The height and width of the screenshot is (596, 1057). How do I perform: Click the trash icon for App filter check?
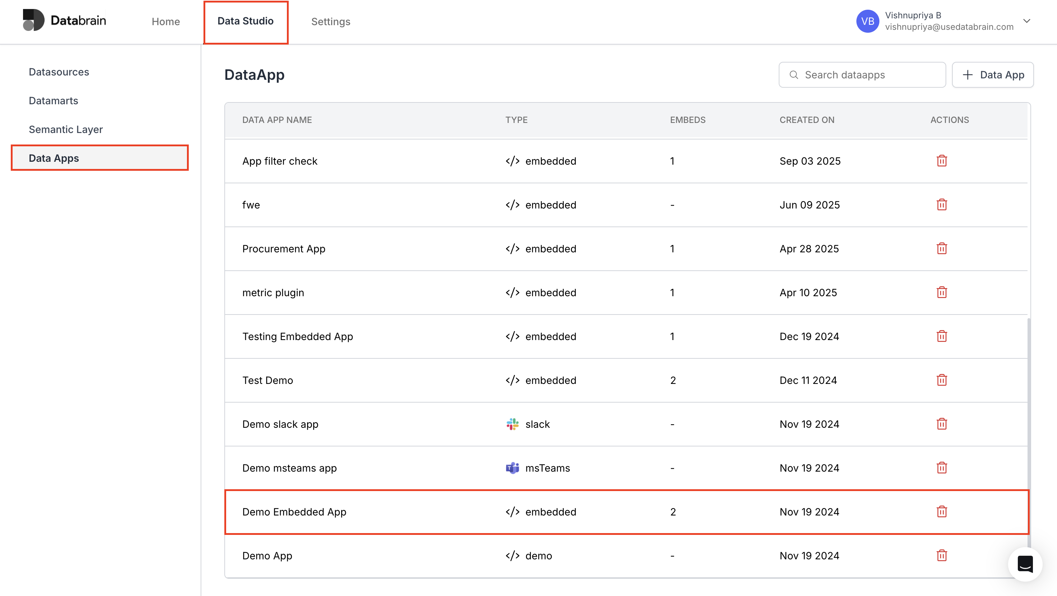(941, 161)
